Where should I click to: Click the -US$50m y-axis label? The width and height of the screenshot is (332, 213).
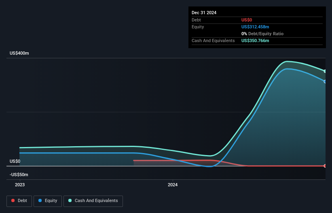point(19,175)
